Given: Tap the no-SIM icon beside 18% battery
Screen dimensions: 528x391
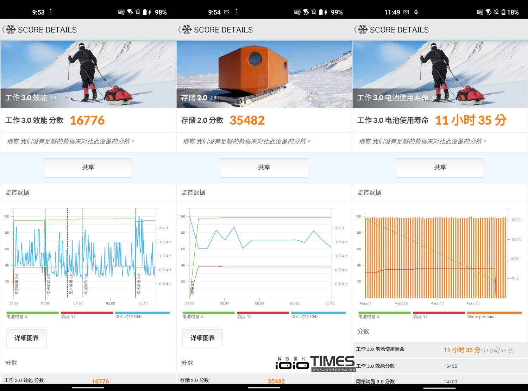Looking at the screenshot, I should coord(496,12).
